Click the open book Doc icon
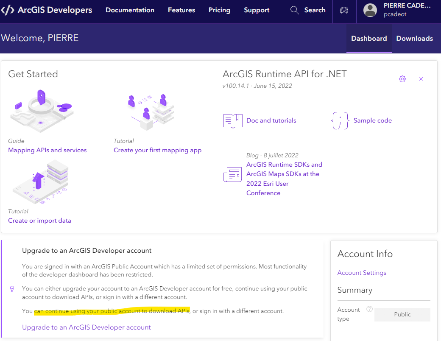Screen dimensions: 441x341 [x=232, y=120]
